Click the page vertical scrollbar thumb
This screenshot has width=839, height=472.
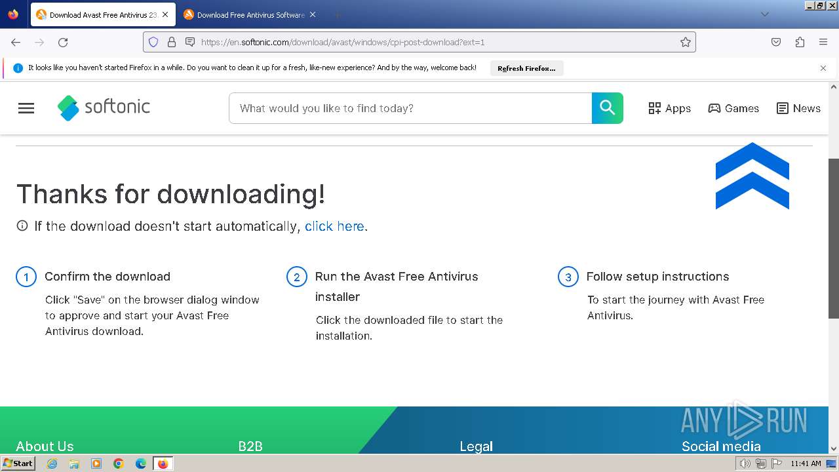tap(834, 239)
